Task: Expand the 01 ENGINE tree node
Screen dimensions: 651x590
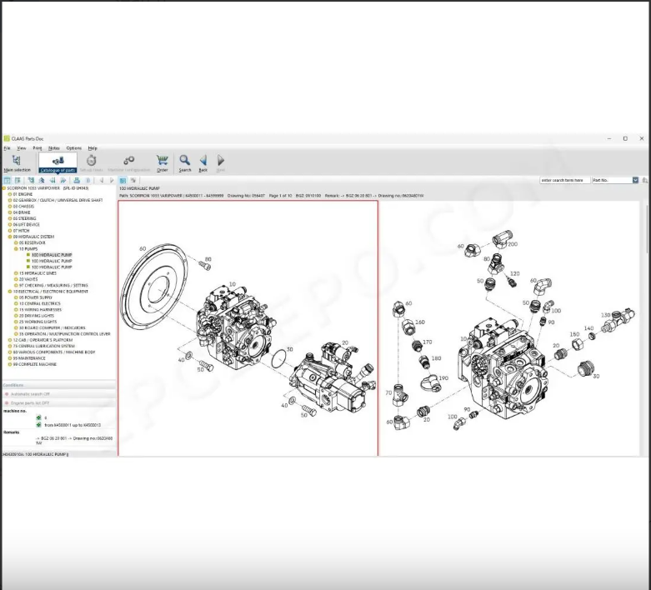Action: tap(10, 194)
